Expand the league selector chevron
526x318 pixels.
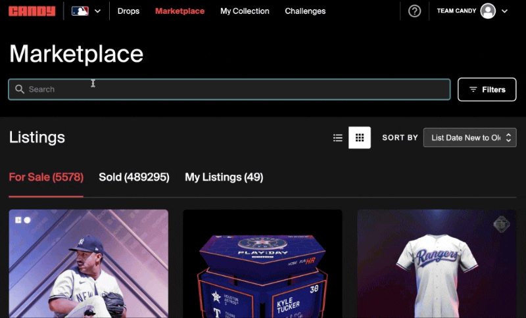coord(97,11)
